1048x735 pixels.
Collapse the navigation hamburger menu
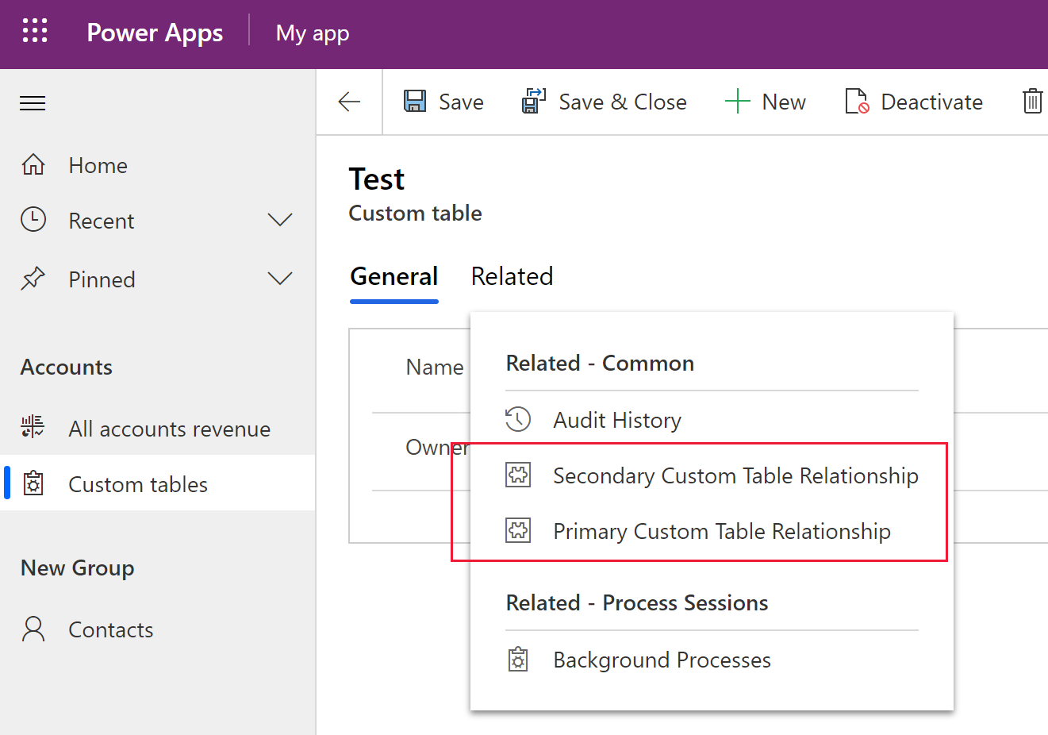33,103
